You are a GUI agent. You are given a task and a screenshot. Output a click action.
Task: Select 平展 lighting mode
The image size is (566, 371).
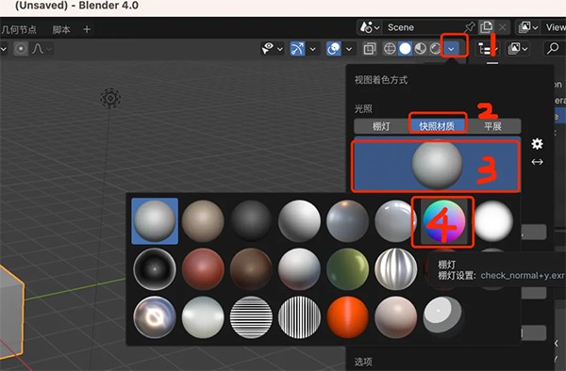tap(492, 126)
